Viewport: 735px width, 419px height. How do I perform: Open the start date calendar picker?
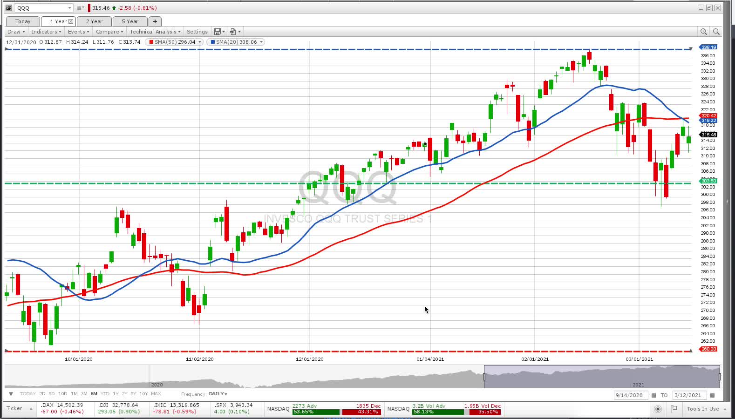tap(653, 395)
